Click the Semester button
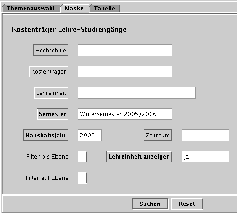 (x=52, y=114)
